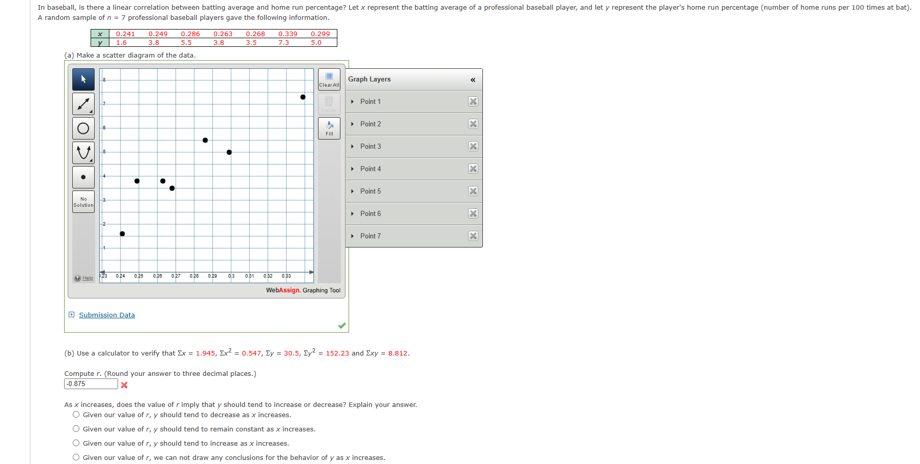Screen dimensions: 920x464
Task: Select the parabola drawing tool
Action: tap(83, 152)
